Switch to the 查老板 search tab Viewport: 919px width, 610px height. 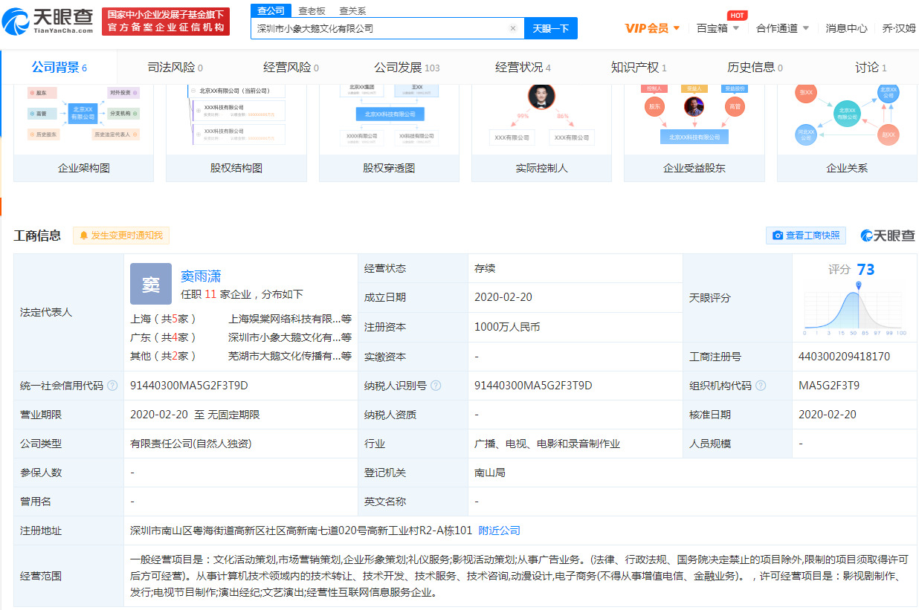click(312, 10)
